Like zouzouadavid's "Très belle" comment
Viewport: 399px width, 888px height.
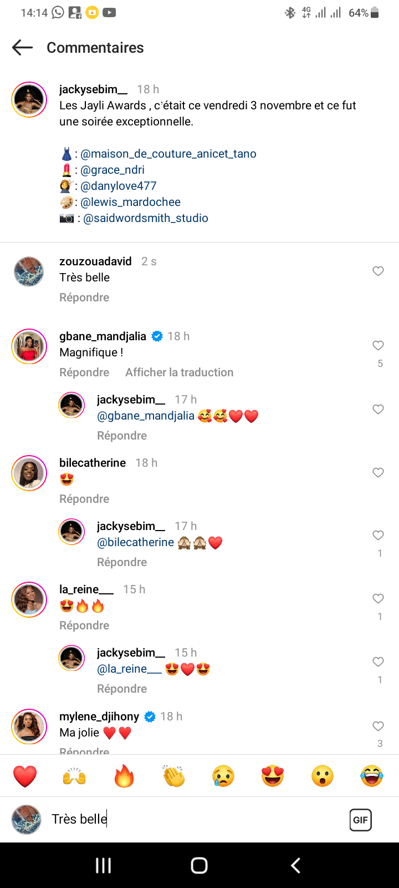pos(378,271)
